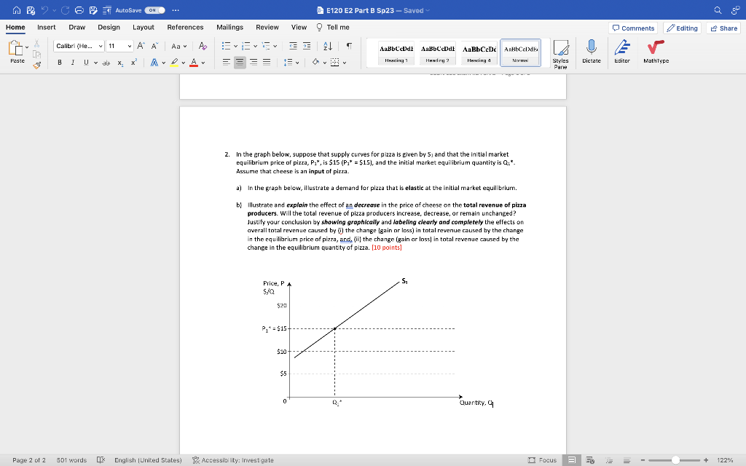The height and width of the screenshot is (466, 746).
Task: Switch to Outline view icon in status bar
Action: pos(609,460)
